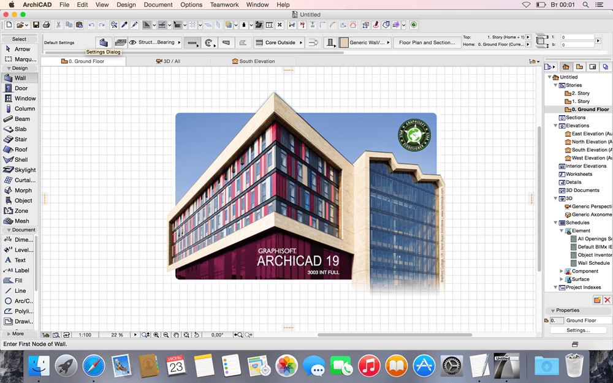Expand the Component schedules node
This screenshot has height=383, width=613.
561,271
